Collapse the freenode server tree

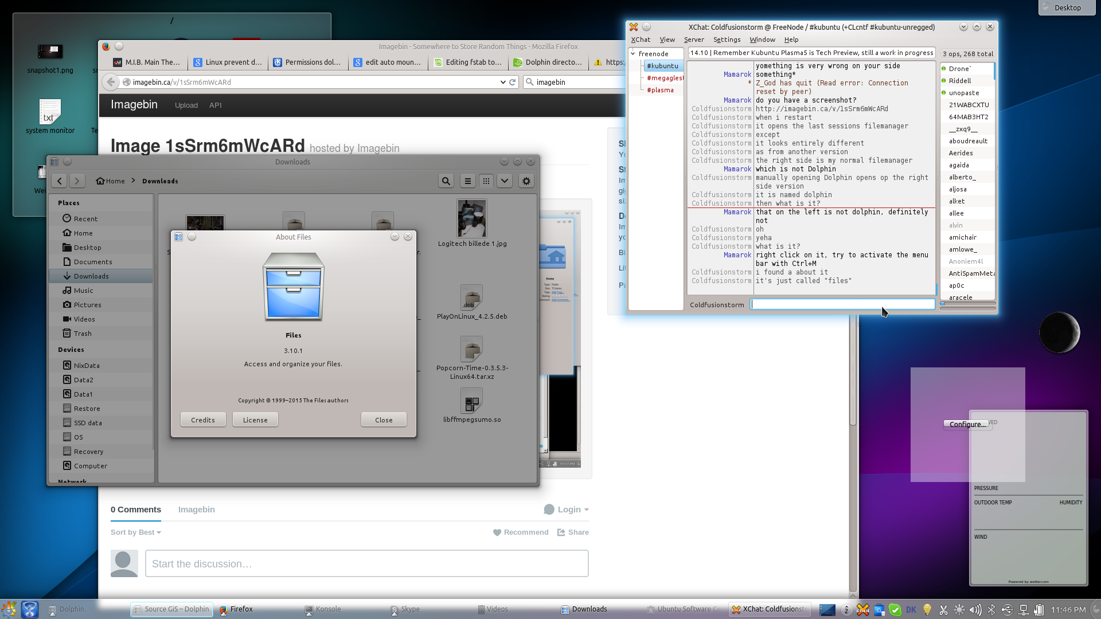click(x=633, y=53)
